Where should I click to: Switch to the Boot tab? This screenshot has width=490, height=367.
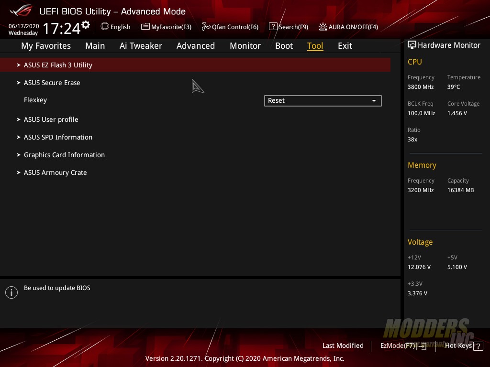click(x=284, y=46)
